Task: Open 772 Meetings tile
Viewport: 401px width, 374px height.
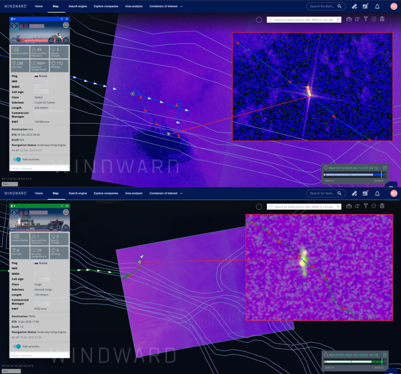Action: (x=59, y=66)
